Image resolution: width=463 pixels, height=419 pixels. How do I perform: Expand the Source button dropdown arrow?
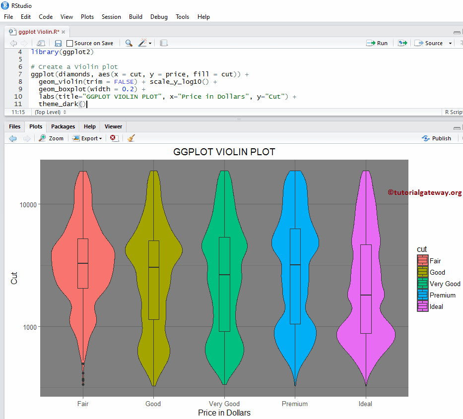(450, 43)
